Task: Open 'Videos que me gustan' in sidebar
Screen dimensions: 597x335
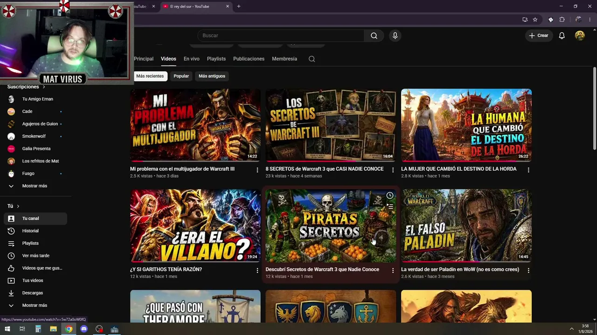Action: (35, 268)
